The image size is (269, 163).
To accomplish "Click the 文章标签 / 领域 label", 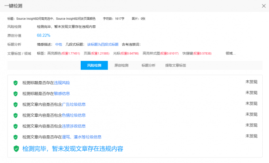I will (19, 53).
